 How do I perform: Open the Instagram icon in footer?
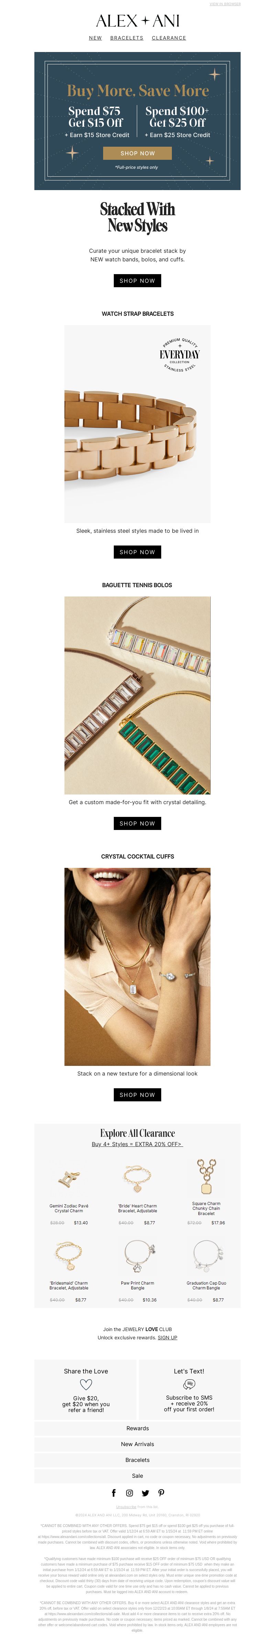[129, 1493]
